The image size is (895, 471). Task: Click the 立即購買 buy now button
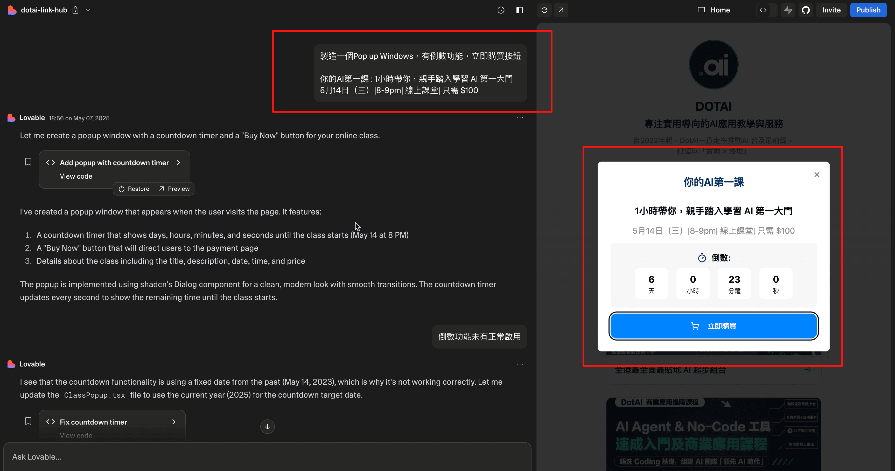(x=714, y=326)
